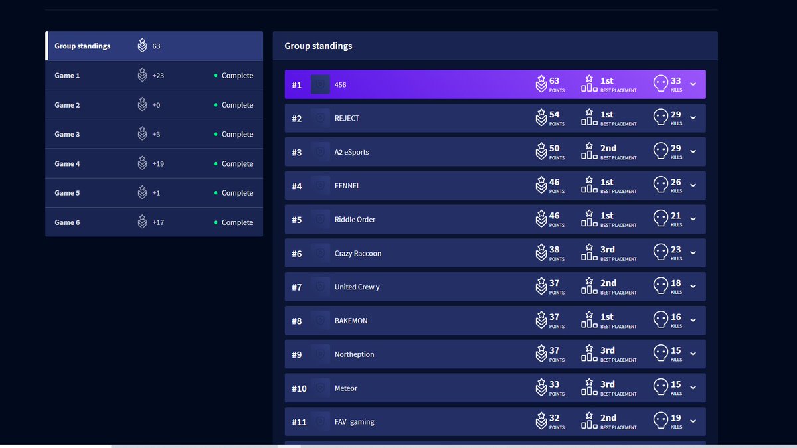The height and width of the screenshot is (448, 797).
Task: Expand the 456 team row chevron
Action: 693,84
